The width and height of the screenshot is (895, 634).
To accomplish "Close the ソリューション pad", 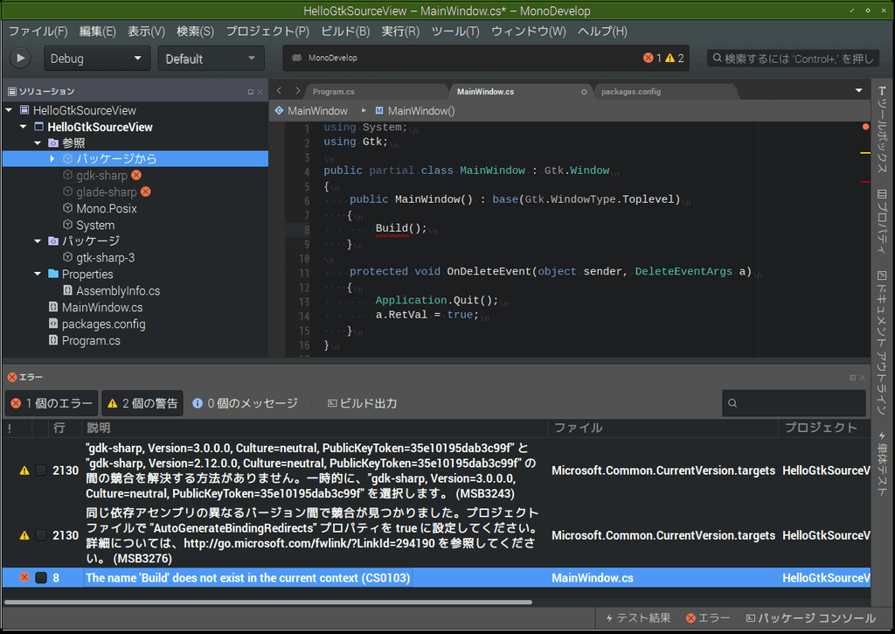I will (260, 92).
